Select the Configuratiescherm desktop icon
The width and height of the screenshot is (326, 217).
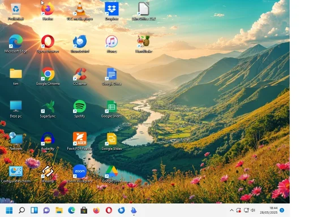pos(16,174)
